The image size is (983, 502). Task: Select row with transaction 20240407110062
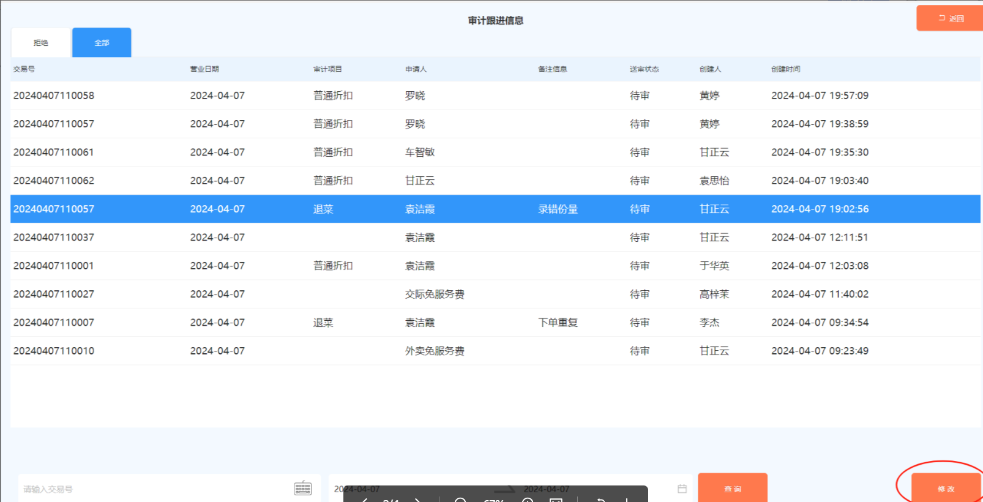coord(54,181)
